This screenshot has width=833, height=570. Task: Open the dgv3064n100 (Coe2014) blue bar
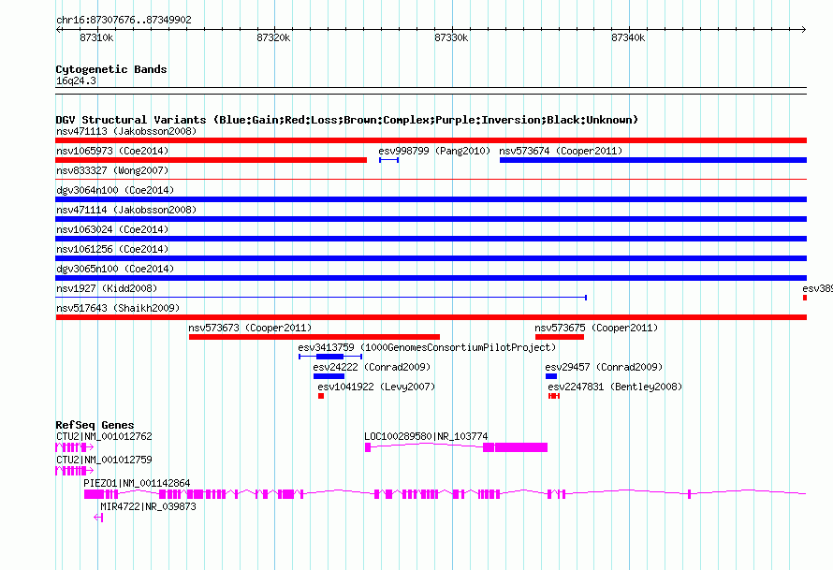(x=431, y=199)
